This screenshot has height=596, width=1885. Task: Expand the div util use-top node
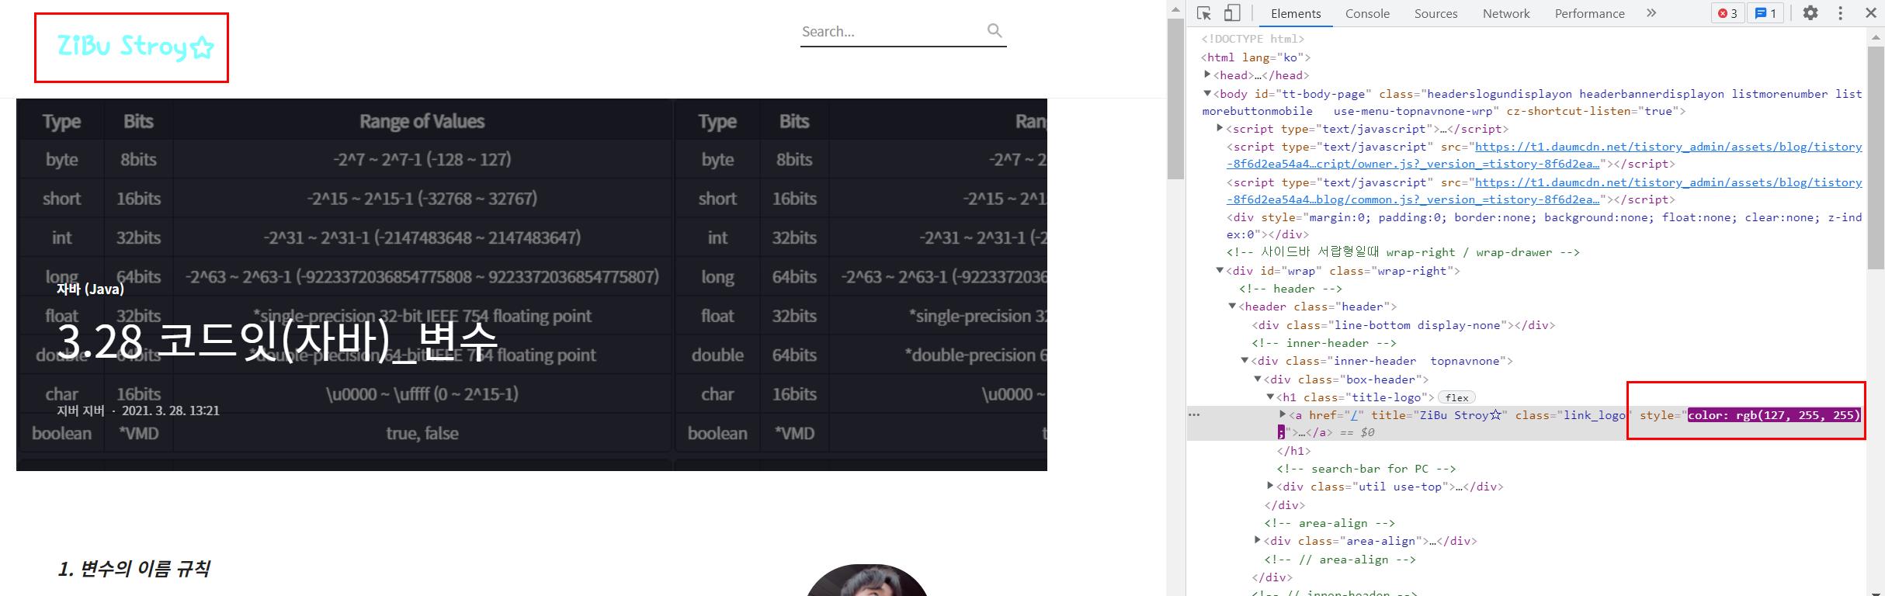1270,486
